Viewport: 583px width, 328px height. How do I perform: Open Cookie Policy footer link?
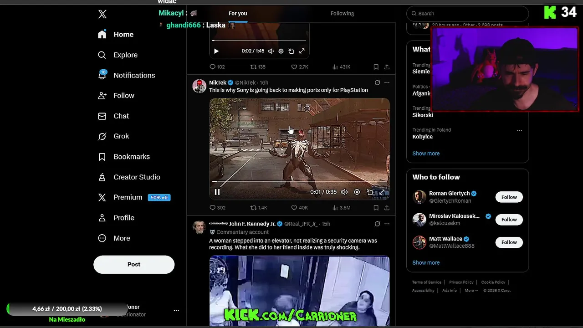tap(493, 282)
